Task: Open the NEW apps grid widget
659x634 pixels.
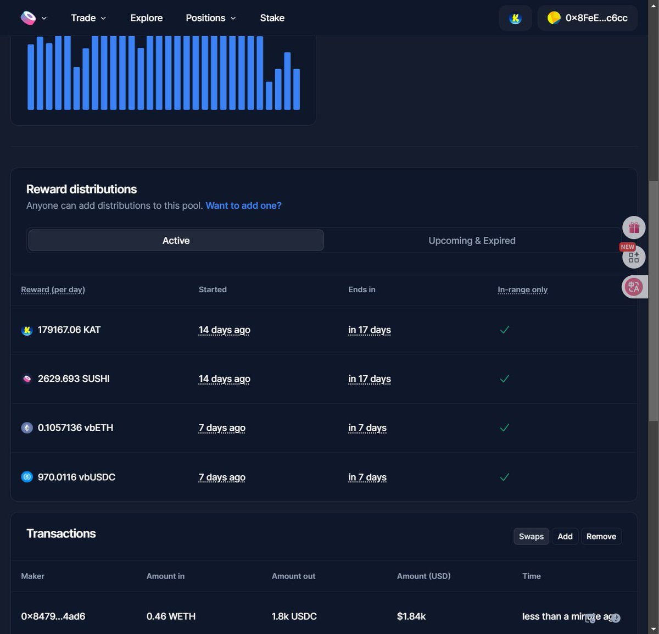Action: [634, 257]
